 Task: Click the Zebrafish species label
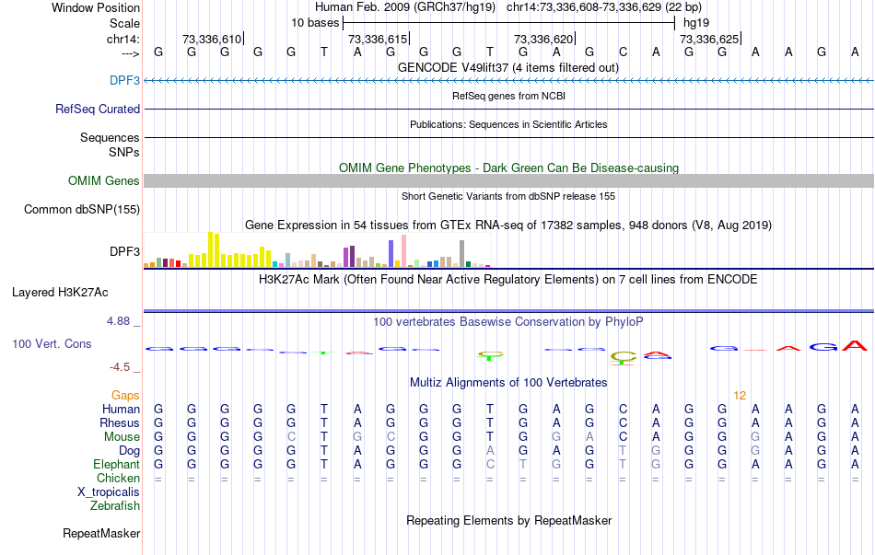tap(115, 506)
